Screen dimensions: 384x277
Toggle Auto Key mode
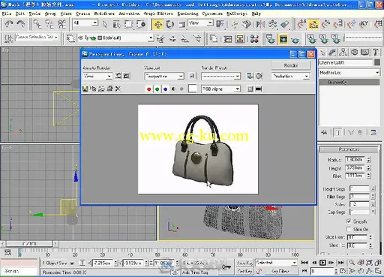pos(245,263)
